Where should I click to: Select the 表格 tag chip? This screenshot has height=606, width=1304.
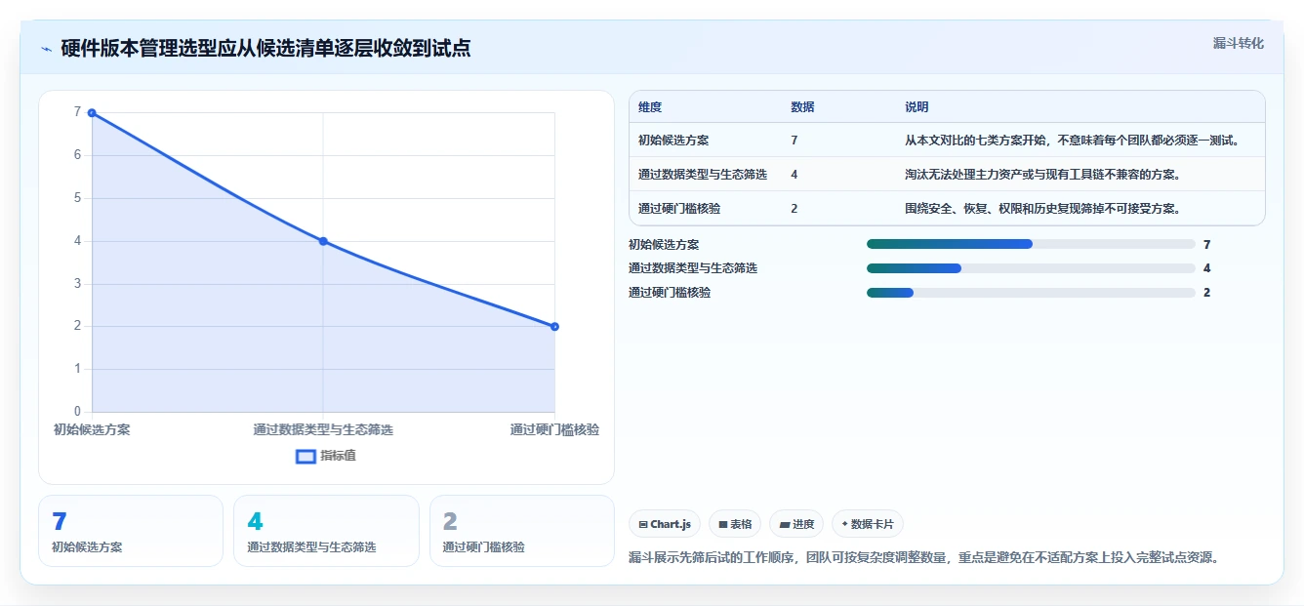(x=734, y=524)
